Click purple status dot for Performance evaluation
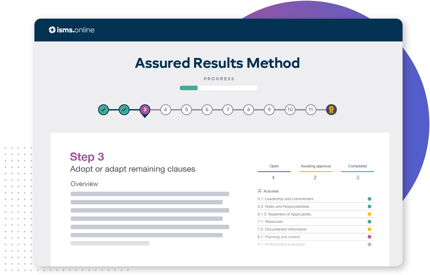The width and height of the screenshot is (430, 275). click(369, 244)
